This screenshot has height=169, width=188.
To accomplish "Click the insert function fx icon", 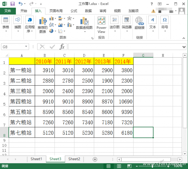I will (62, 47).
